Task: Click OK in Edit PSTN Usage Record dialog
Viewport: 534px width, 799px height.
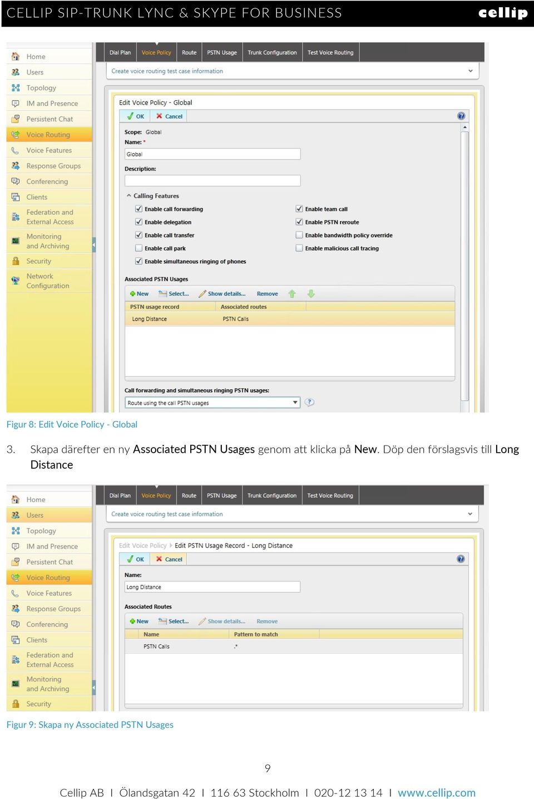Action: [136, 559]
